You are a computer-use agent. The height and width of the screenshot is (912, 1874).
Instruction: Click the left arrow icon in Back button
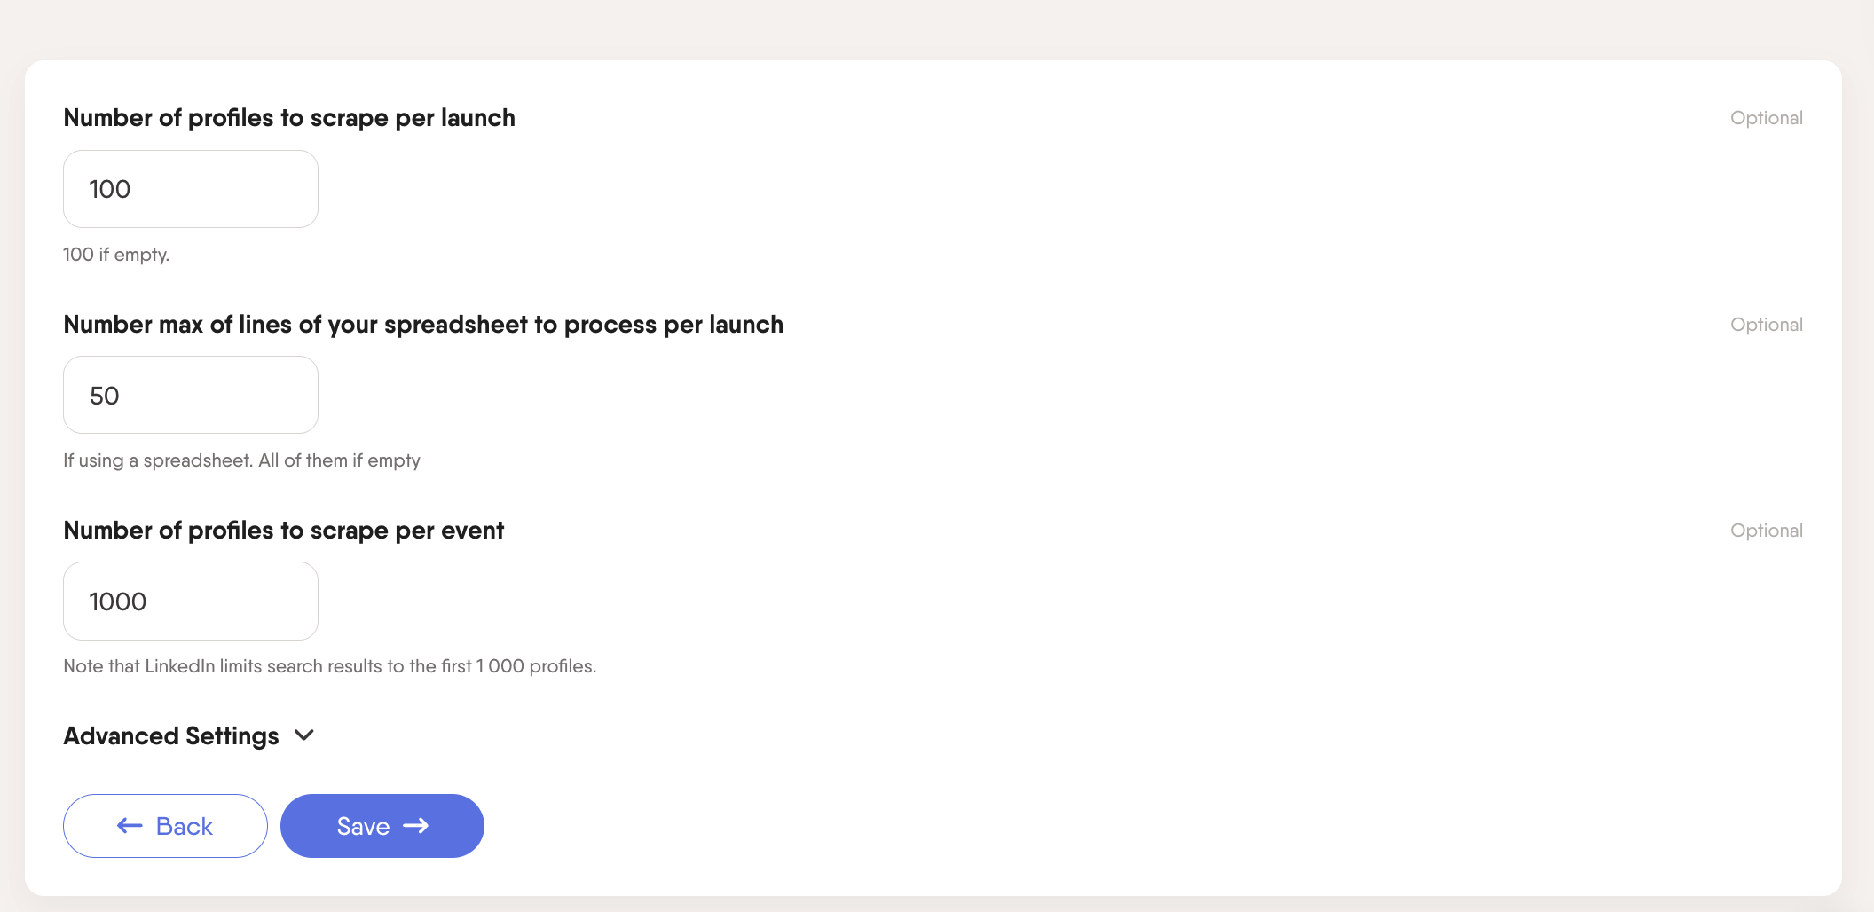[130, 825]
